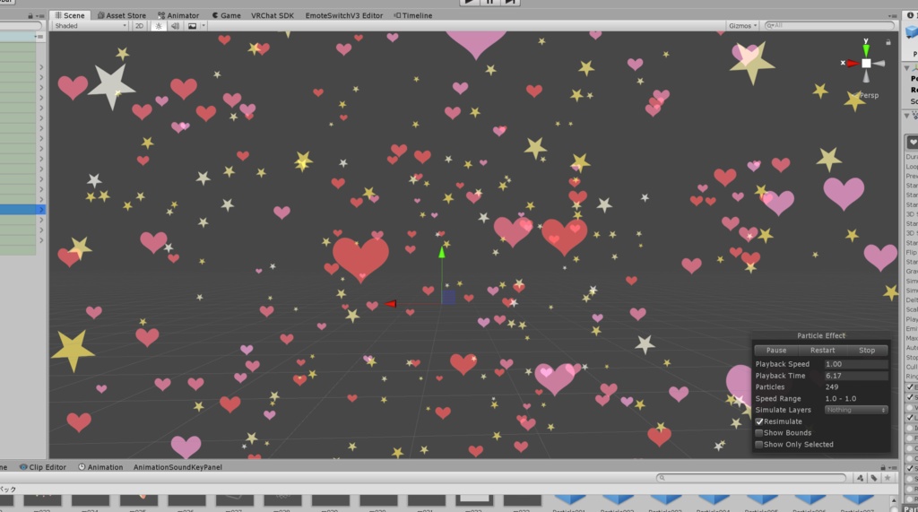
Task: Open the Shaded draw mode dropdown
Action: click(x=91, y=26)
